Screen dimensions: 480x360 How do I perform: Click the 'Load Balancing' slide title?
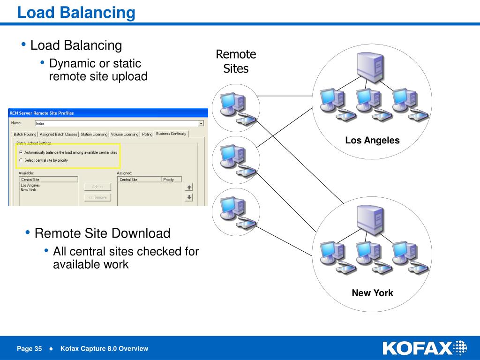click(76, 13)
